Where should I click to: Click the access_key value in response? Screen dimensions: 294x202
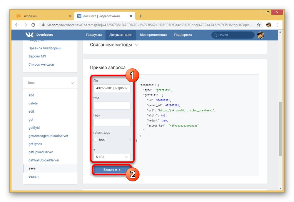point(183,126)
